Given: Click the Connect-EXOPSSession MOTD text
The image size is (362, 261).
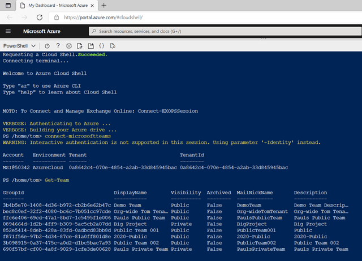Looking at the screenshot, I should tap(168, 111).
